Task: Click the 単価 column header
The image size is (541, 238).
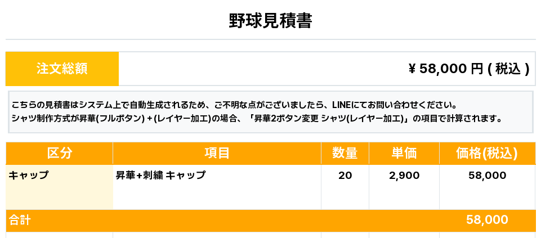Action: [x=404, y=153]
